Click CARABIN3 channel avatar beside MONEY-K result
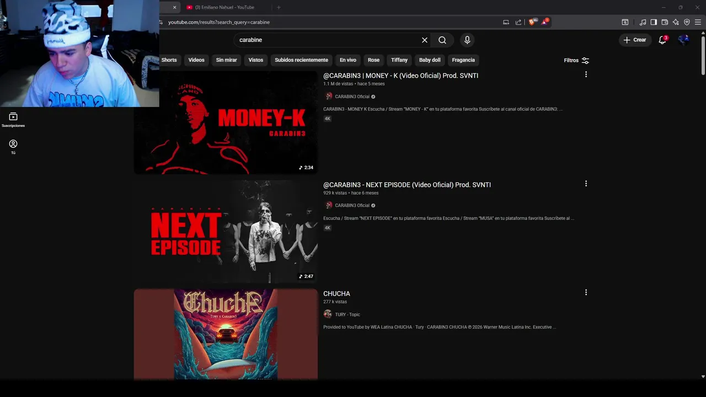 [328, 96]
